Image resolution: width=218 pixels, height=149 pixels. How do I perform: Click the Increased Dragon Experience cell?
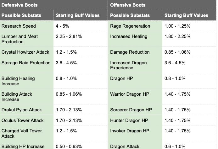tap(135, 65)
